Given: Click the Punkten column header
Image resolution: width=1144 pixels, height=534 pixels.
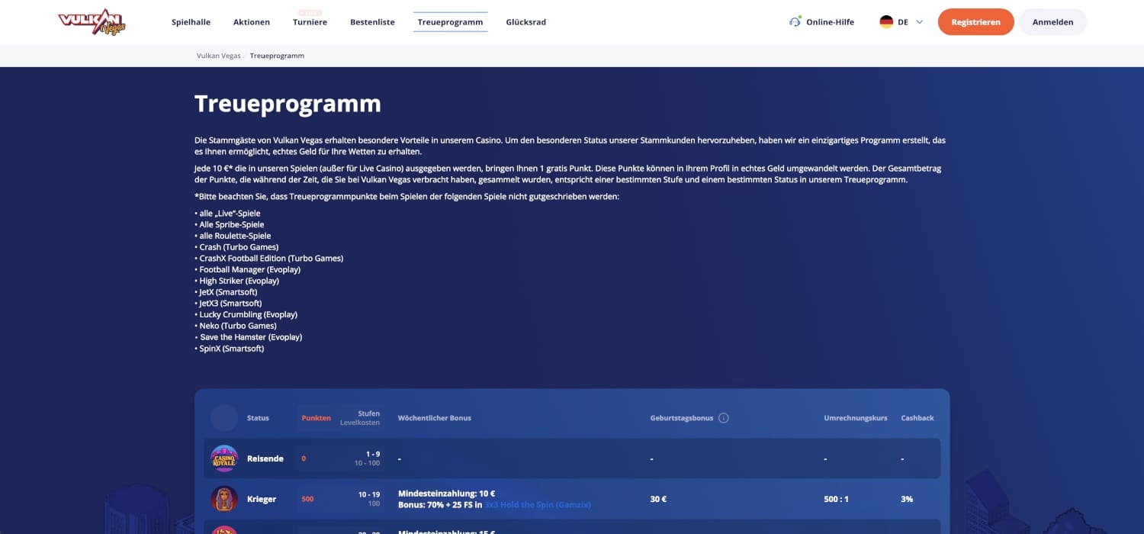Looking at the screenshot, I should pos(317,418).
